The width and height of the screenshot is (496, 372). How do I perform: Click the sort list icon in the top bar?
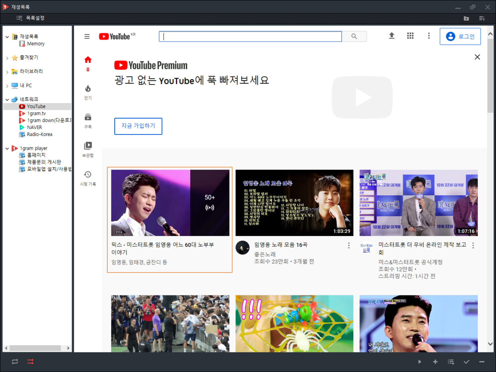[x=482, y=18]
